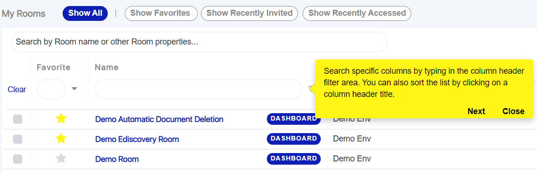Click Next in the yellow tooltip
Viewport: 537px width, 173px height.
tap(476, 111)
